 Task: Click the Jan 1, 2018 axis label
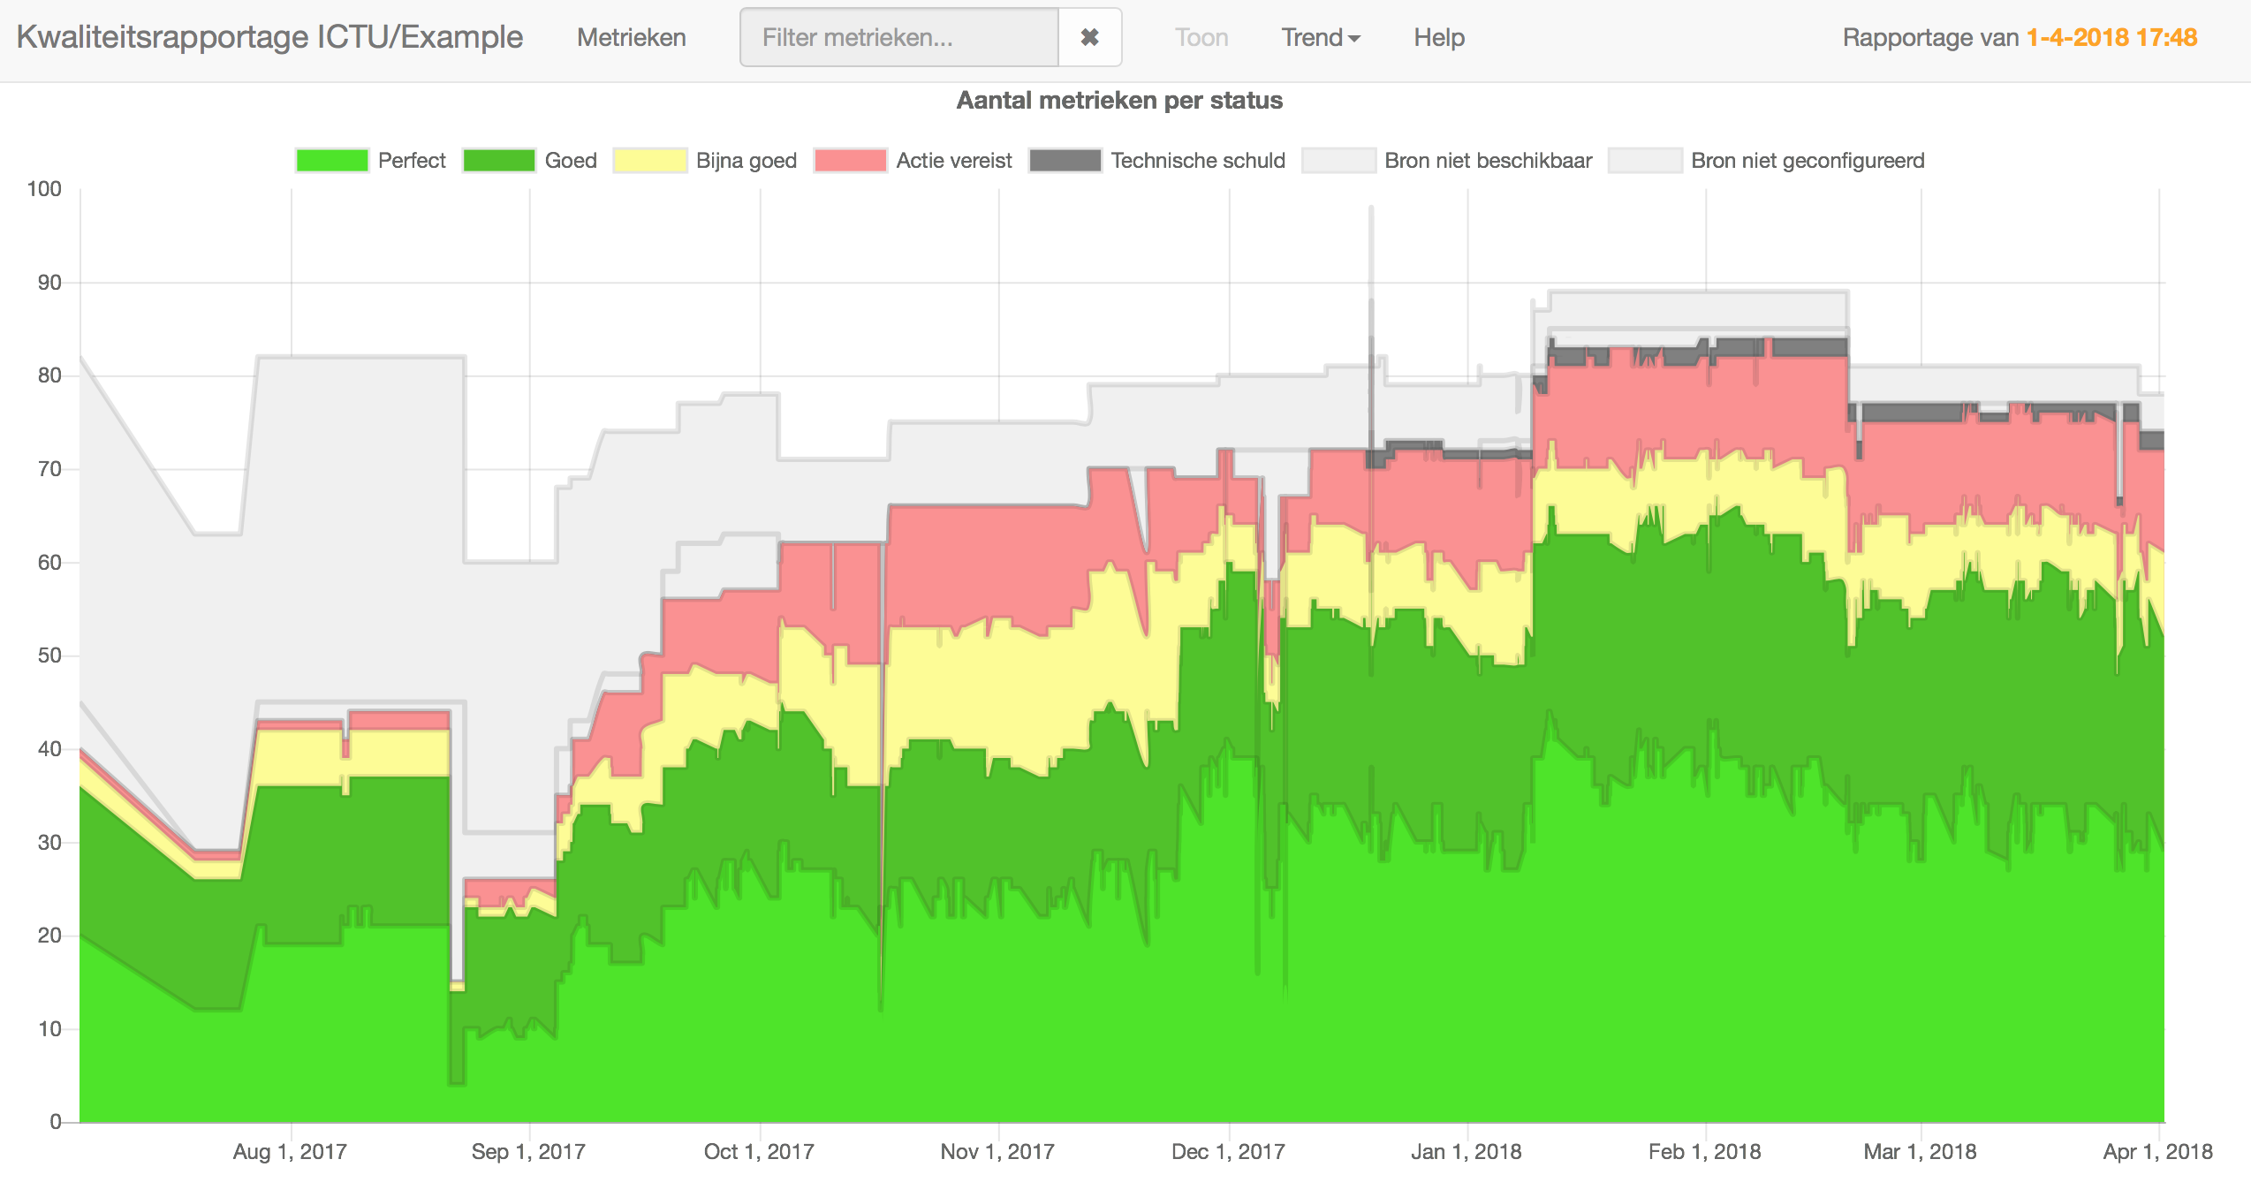point(1466,1151)
